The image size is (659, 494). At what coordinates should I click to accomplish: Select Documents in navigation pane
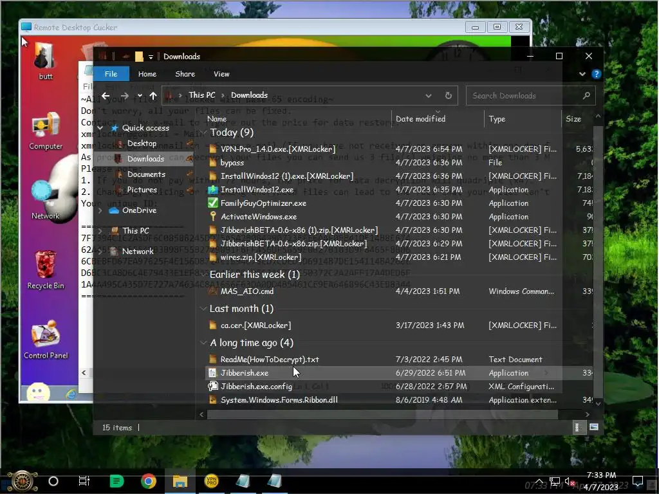[x=146, y=174]
